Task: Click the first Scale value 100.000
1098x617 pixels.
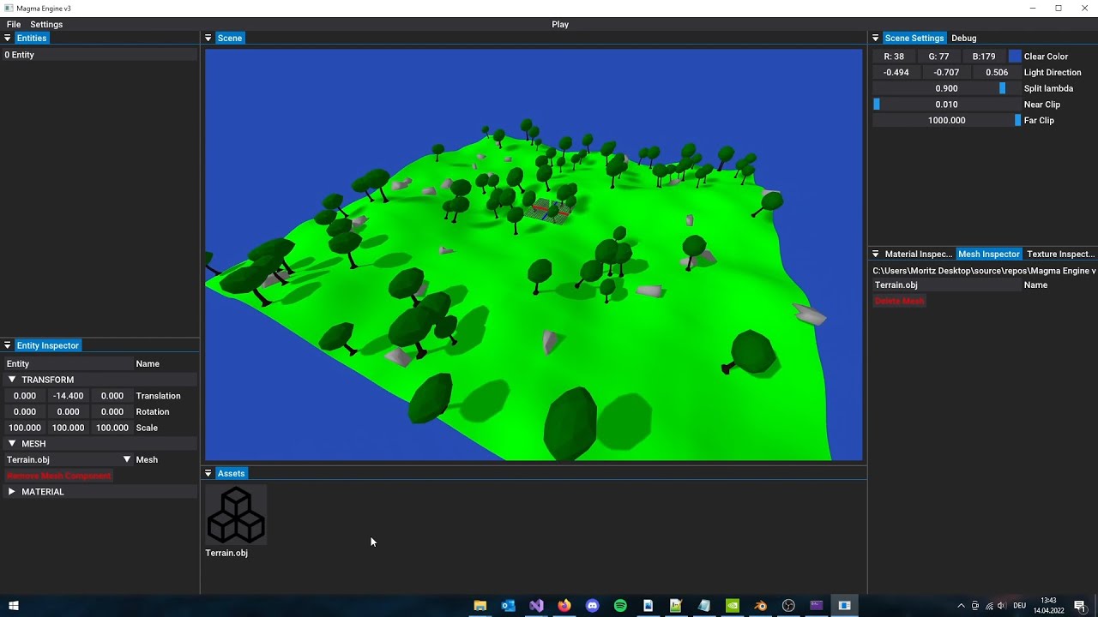Action: point(25,428)
